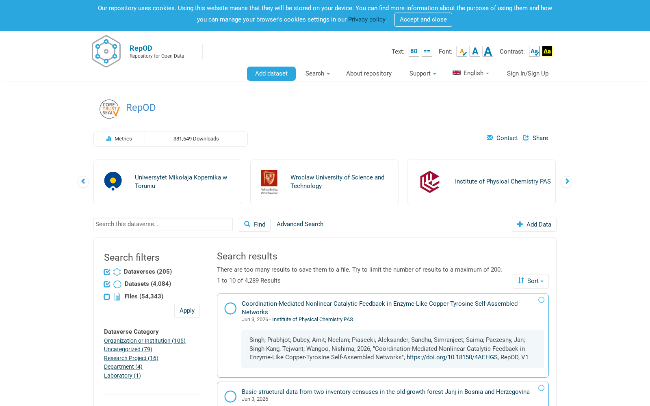650x406 pixels.
Task: Open Wrocław University of Science logo
Action: pos(269,182)
